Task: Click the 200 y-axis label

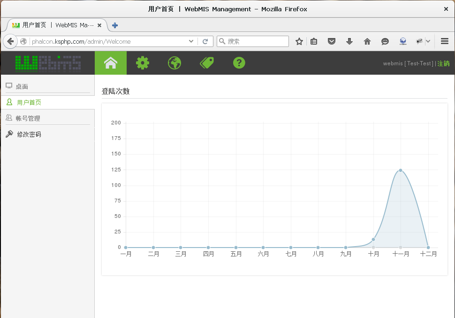Action: click(116, 123)
